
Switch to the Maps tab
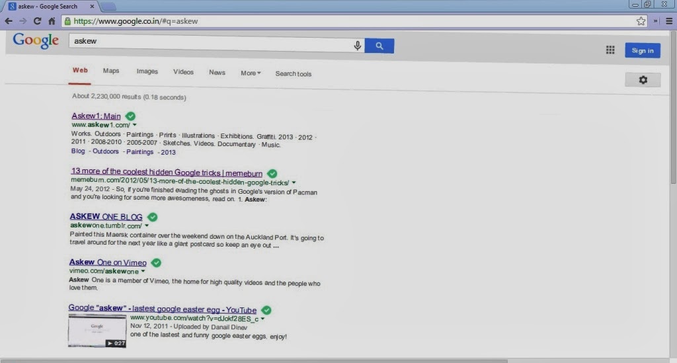111,71
